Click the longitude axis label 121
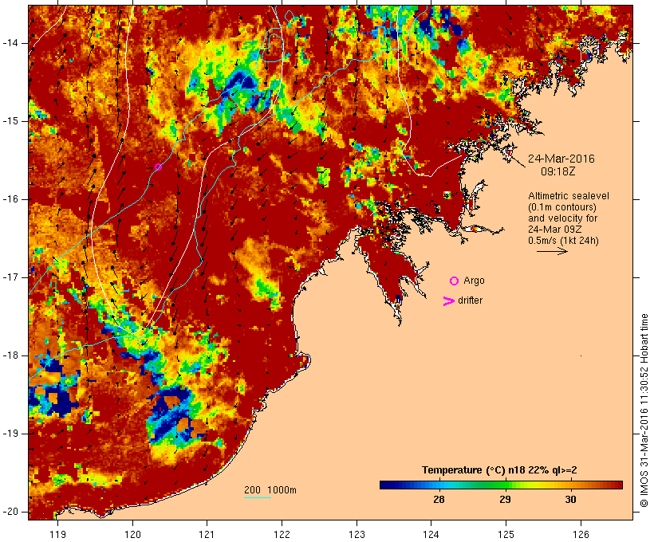654x542 pixels. pyautogui.click(x=207, y=535)
